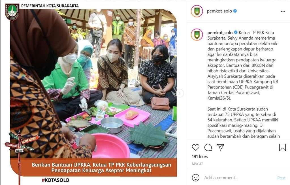Open comments with the speech bubble icon
The height and width of the screenshot is (185, 290).
pyautogui.click(x=208, y=147)
